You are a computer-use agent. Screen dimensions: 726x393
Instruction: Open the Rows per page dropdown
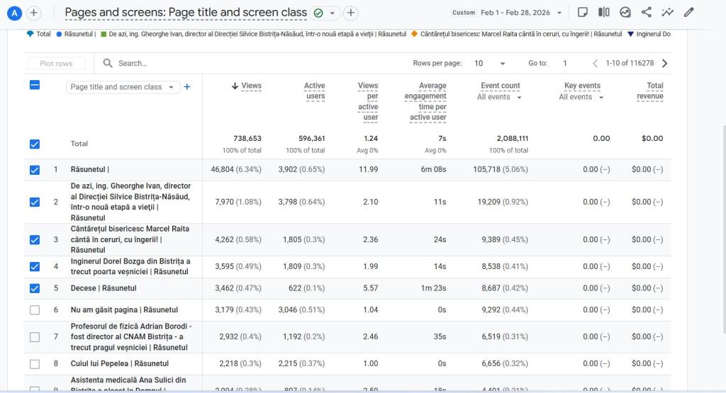[490, 63]
